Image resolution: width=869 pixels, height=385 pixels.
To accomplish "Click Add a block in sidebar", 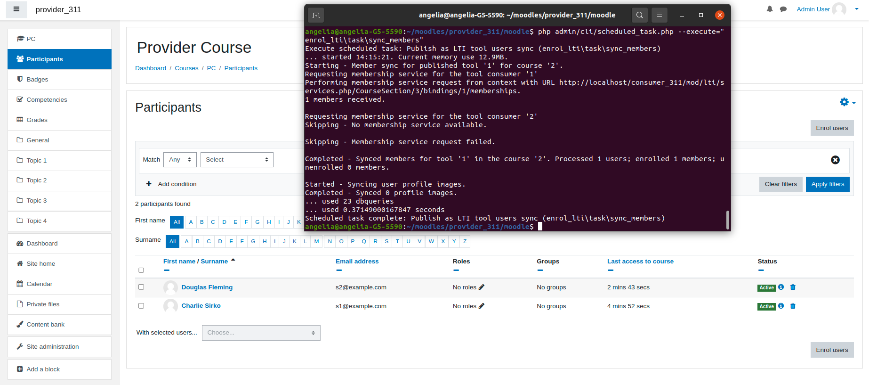I will coord(59,369).
